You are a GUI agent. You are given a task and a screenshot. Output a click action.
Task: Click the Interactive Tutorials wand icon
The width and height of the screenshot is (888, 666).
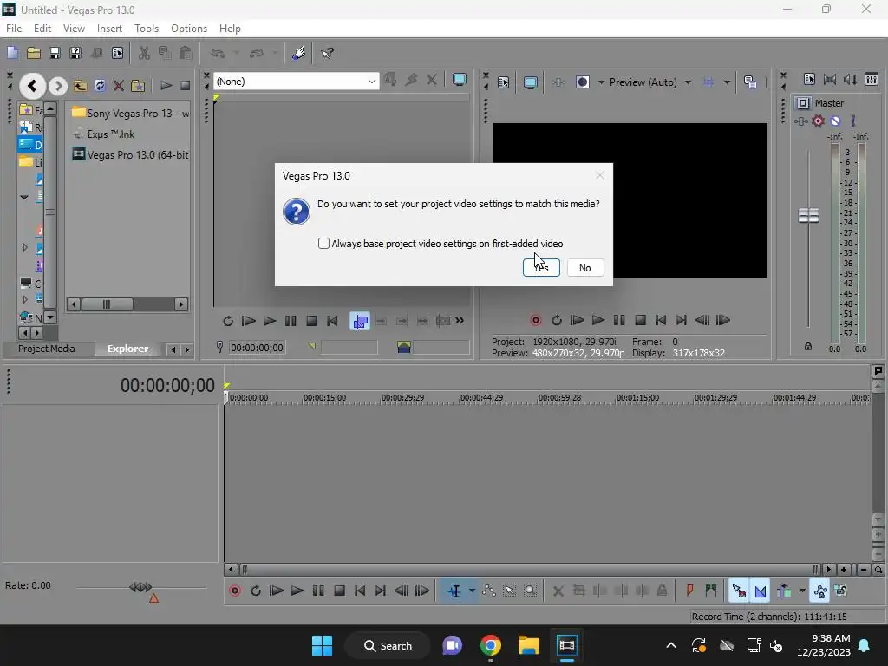[299, 53]
